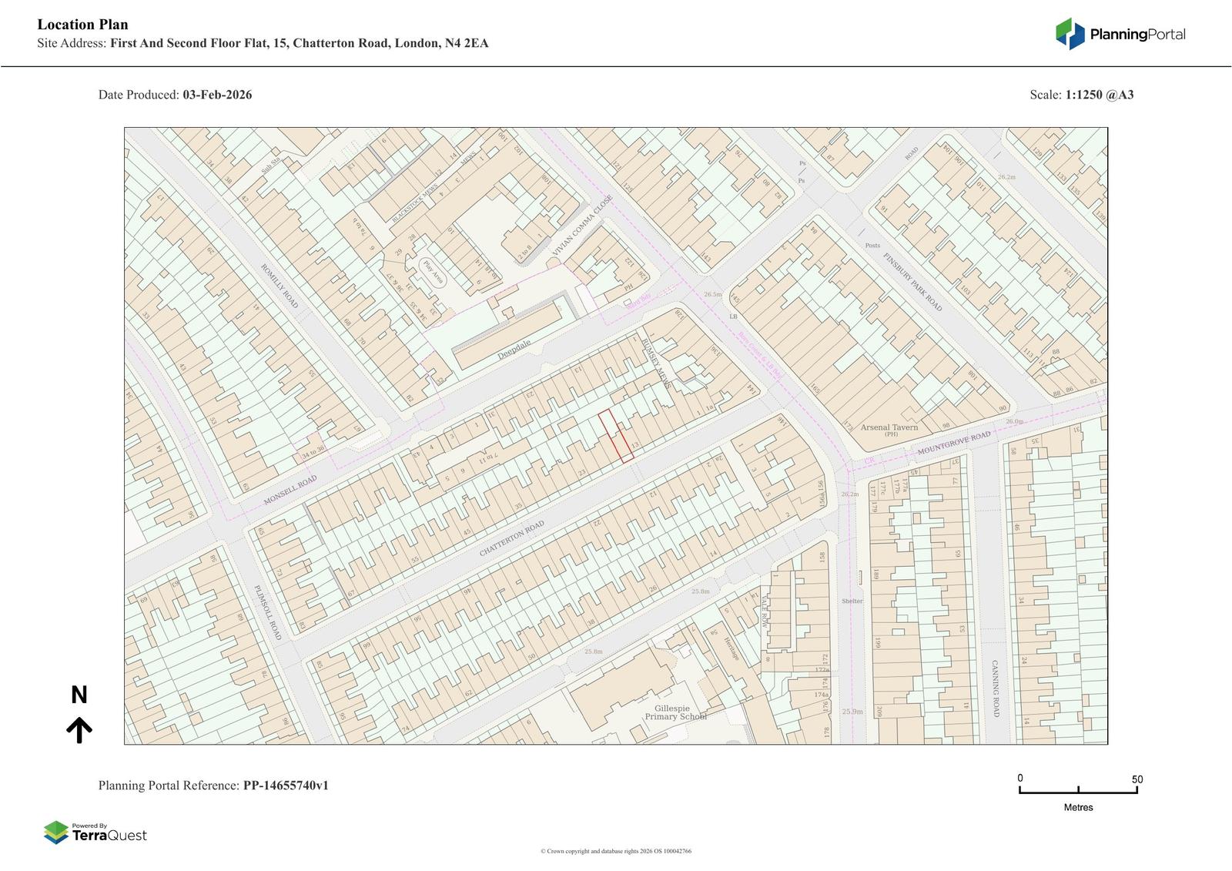Click the north arrow symbol
Viewport: 1232px width, 871px height.
pyautogui.click(x=79, y=730)
